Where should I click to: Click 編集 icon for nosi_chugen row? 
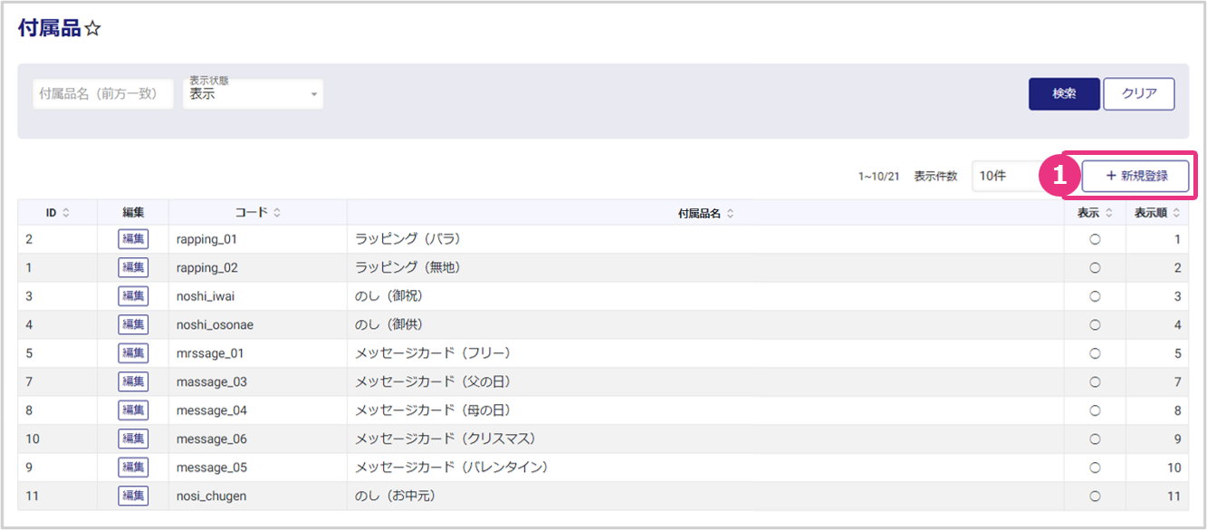coord(133,496)
